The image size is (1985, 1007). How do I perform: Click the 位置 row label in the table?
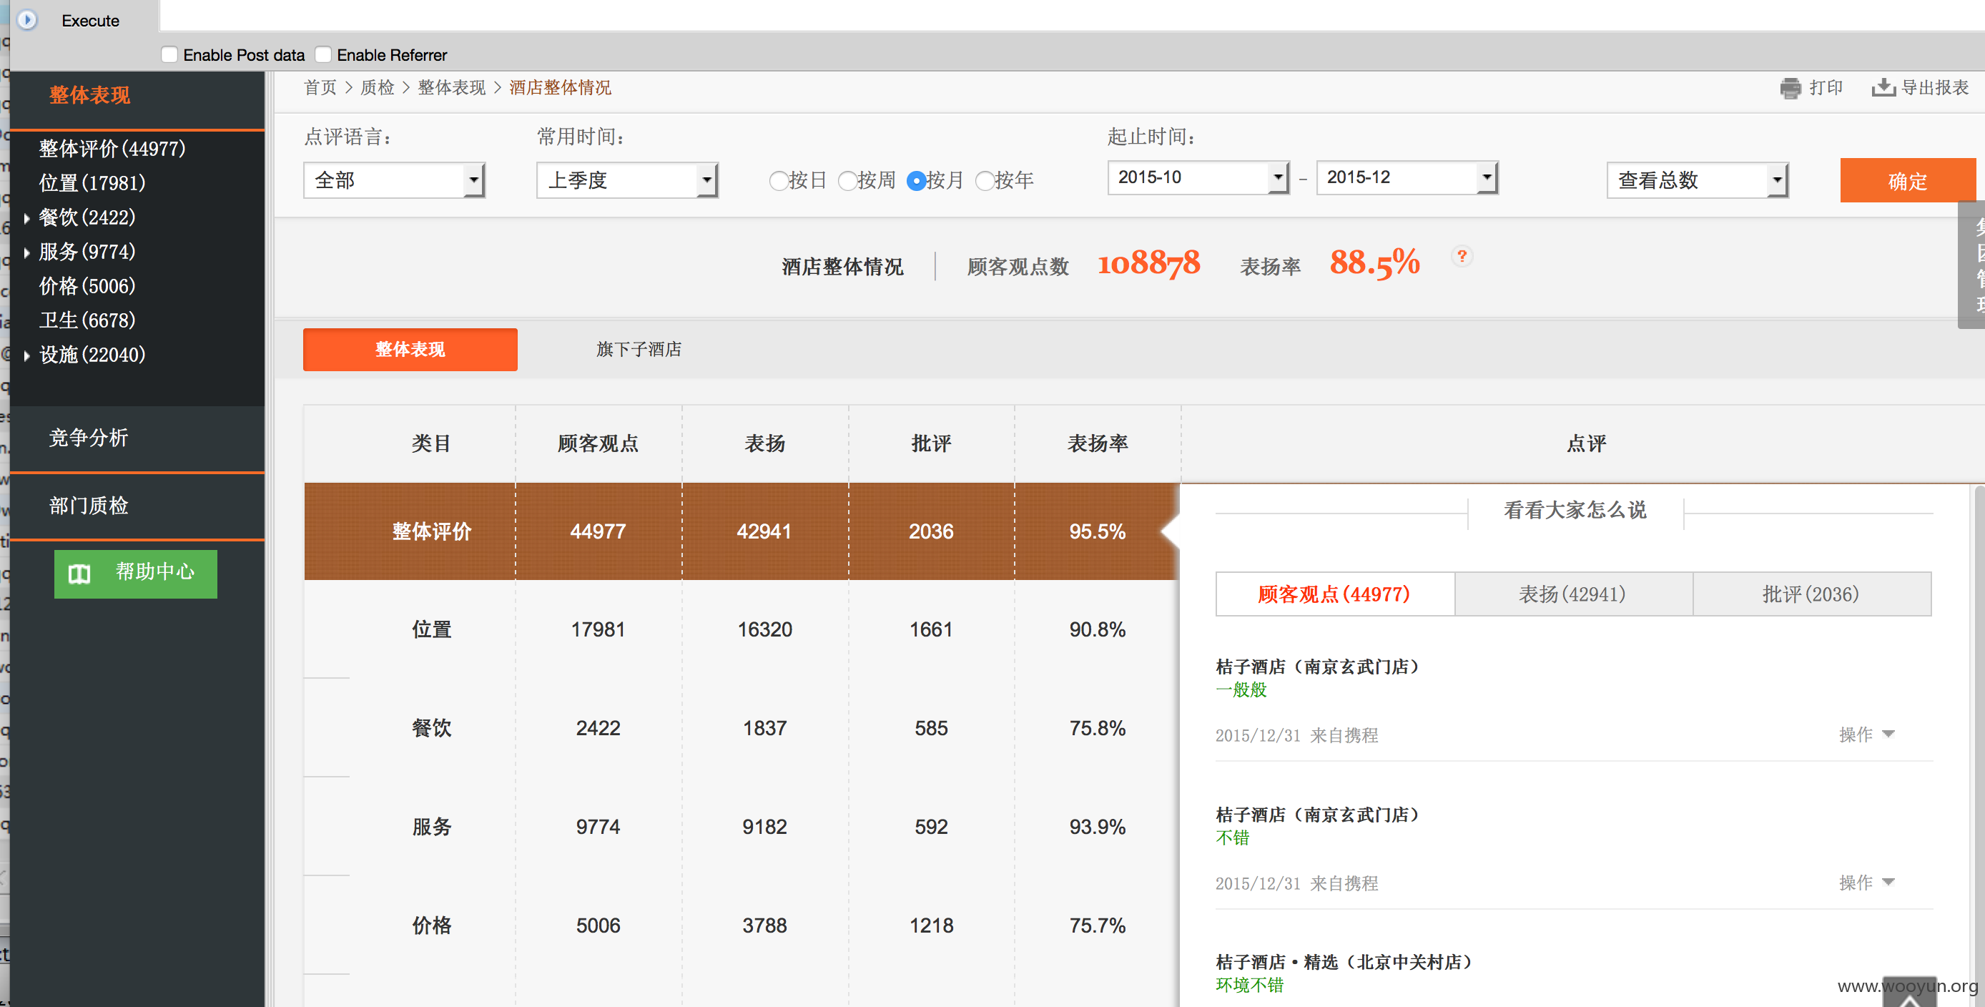click(431, 629)
